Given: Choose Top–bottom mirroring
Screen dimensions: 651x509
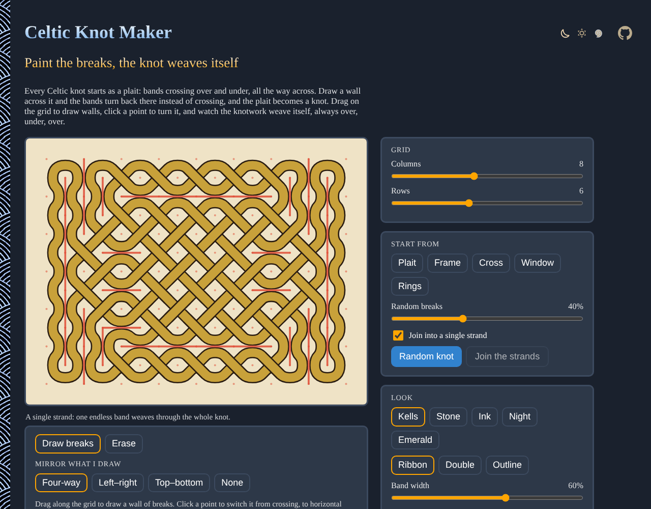Looking at the screenshot, I should point(179,483).
